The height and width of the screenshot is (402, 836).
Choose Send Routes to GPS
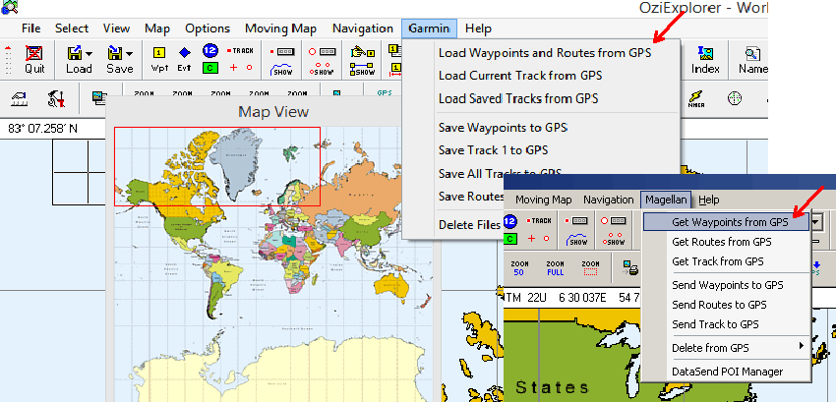(719, 305)
